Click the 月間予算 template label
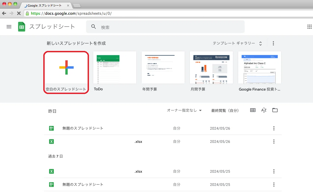The width and height of the screenshot is (313, 193). (x=198, y=89)
